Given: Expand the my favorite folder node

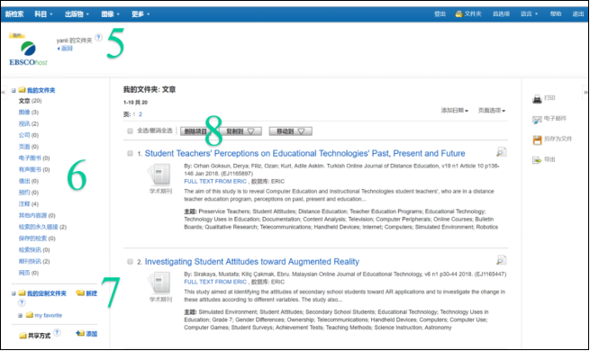Looking at the screenshot, I should [x=21, y=315].
